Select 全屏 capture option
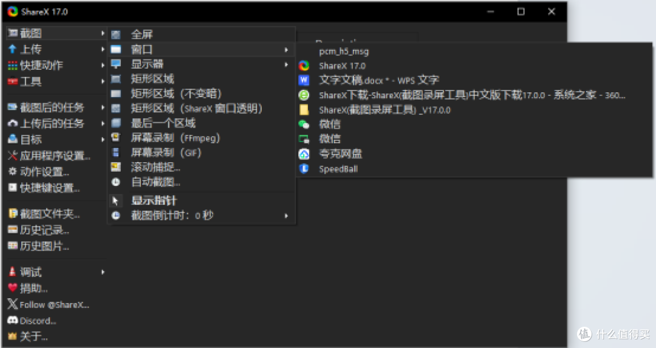This screenshot has height=348, width=656. 202,34
